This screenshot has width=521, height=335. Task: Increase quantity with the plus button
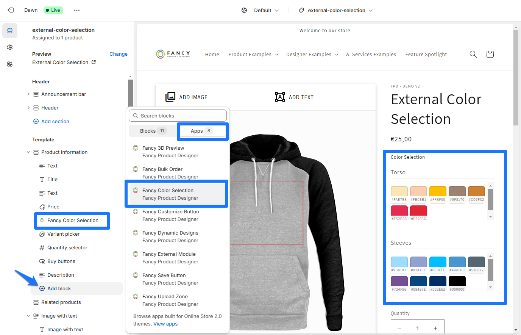coord(435,328)
